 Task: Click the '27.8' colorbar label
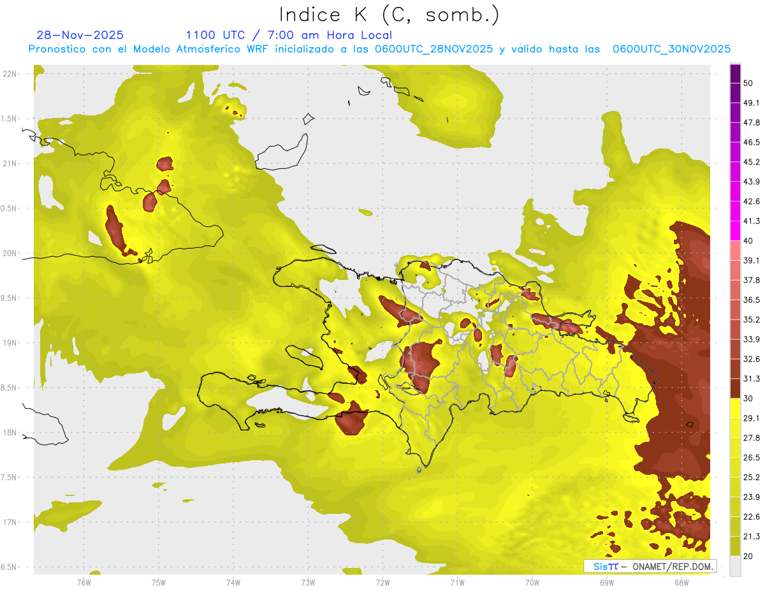pyautogui.click(x=752, y=438)
